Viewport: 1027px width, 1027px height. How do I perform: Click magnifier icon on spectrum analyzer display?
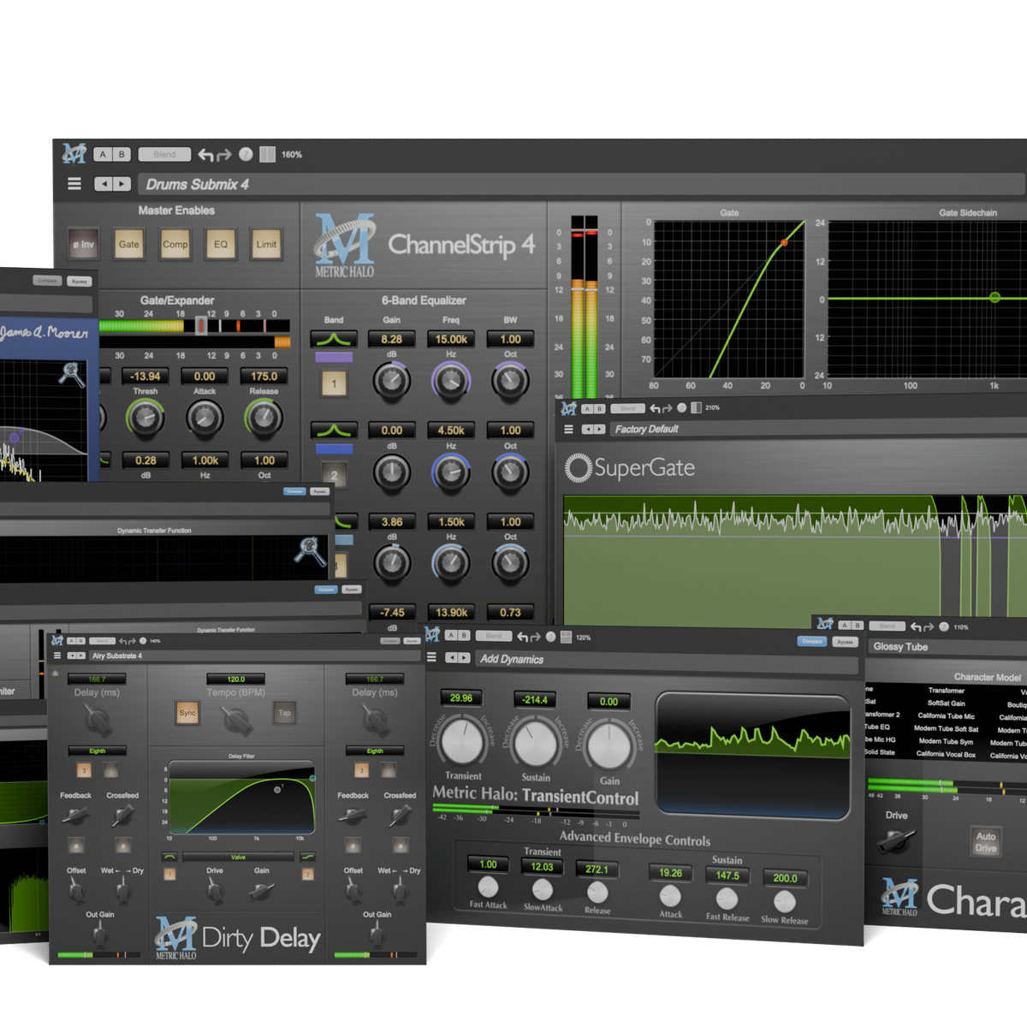coord(72,374)
